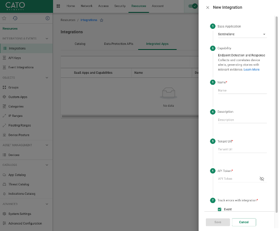Open Device Posture in sidebar

click(x=19, y=135)
